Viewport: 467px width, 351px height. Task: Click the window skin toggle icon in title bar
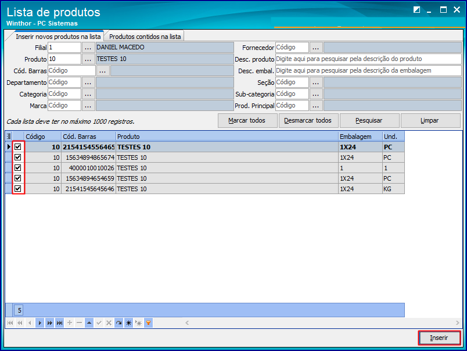(x=416, y=10)
